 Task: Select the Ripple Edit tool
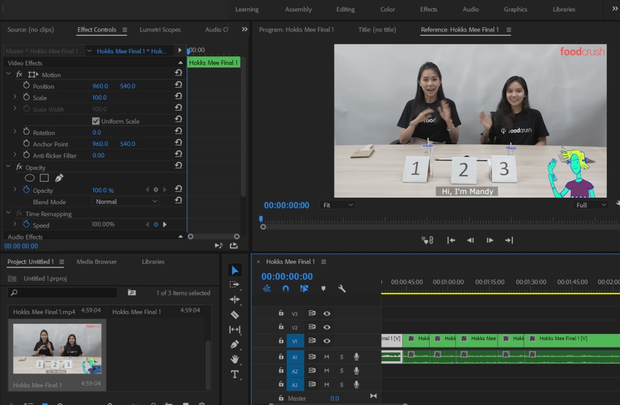[235, 300]
